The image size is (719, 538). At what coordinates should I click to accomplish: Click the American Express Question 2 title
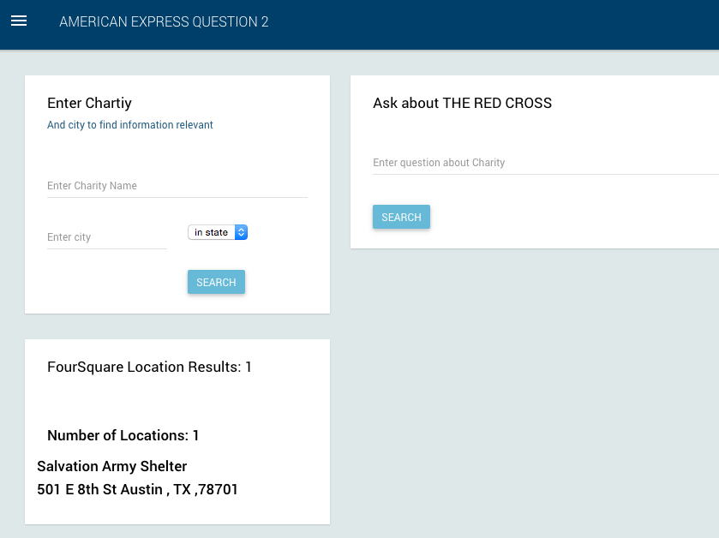pyautogui.click(x=164, y=21)
